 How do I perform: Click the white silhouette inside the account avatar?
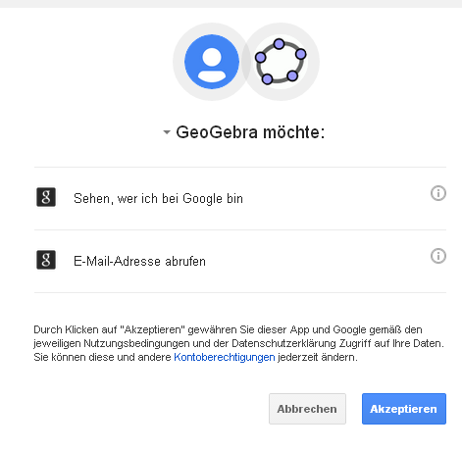[x=212, y=65]
